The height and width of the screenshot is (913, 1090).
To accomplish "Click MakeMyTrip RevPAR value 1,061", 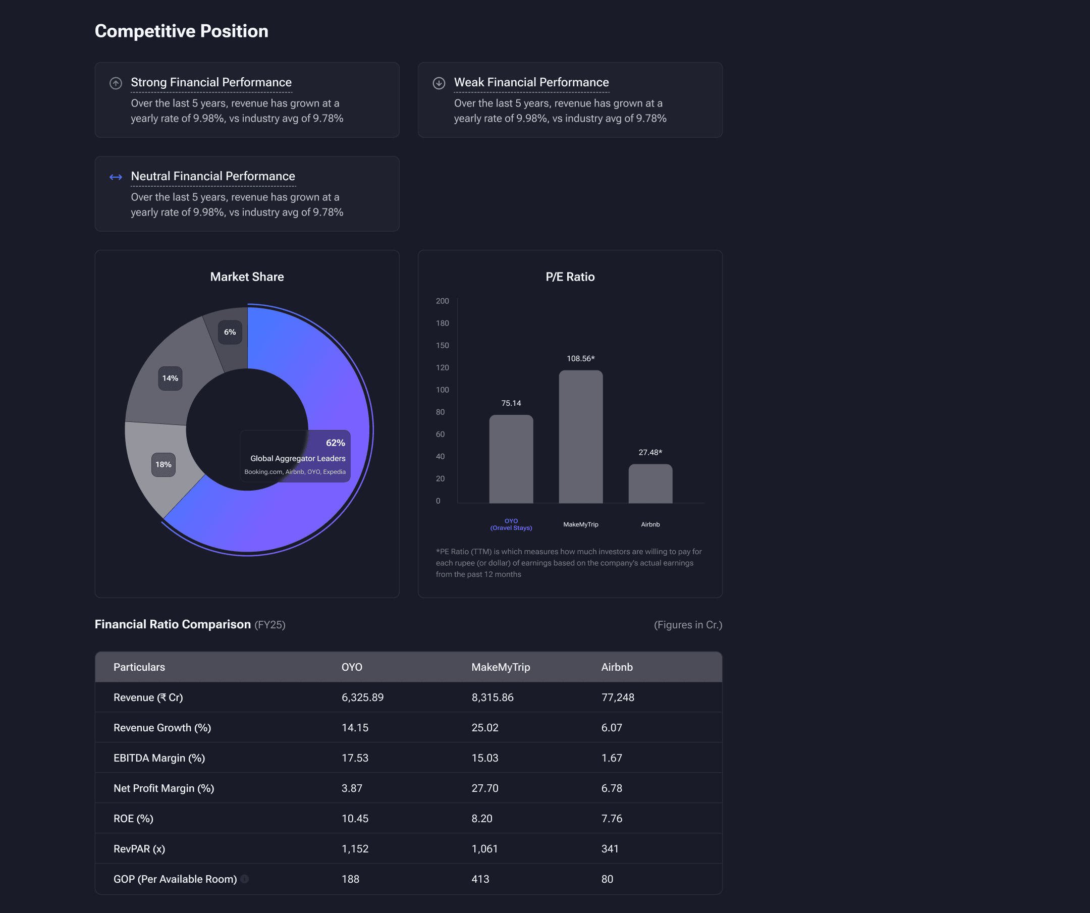I will pos(485,848).
